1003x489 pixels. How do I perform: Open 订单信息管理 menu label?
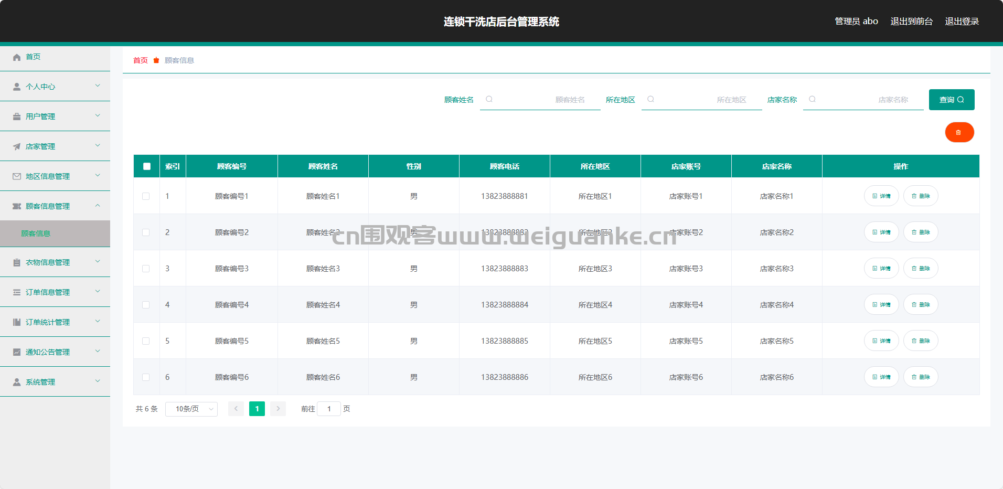click(48, 292)
